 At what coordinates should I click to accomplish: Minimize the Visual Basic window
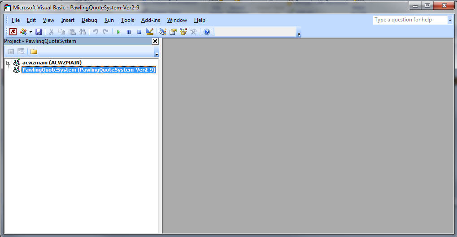[415, 5]
